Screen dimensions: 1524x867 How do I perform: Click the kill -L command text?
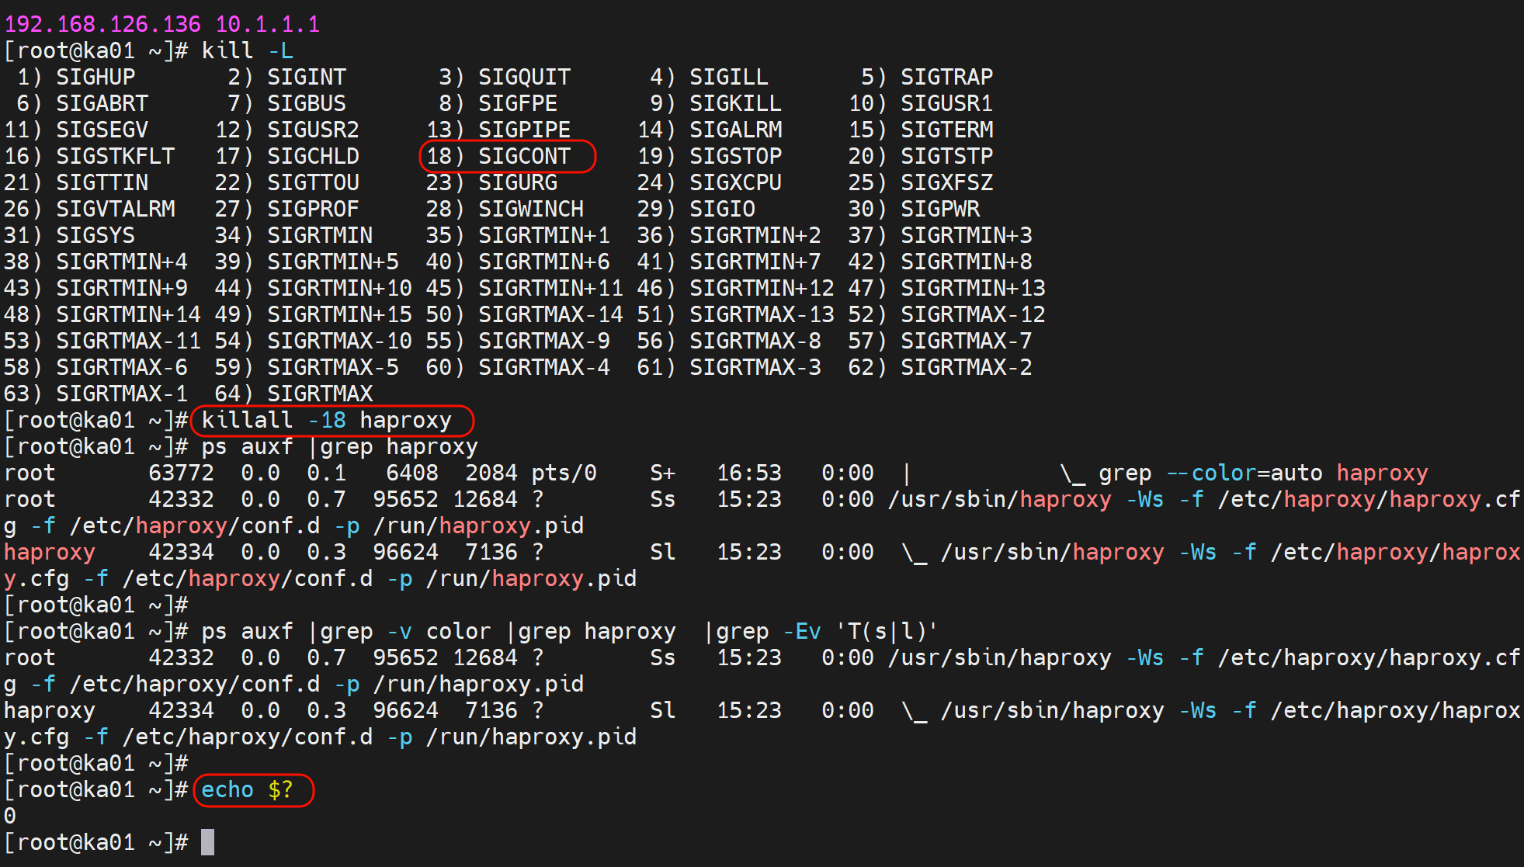(247, 50)
